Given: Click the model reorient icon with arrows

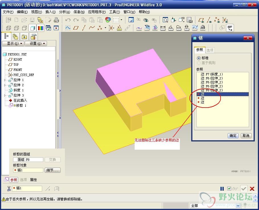Looking at the screenshot, I should [x=173, y=20].
